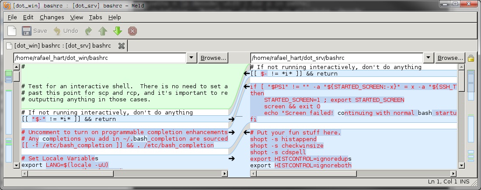
Task: Select the [dot_win] bashrc : [dot_srv] bashrc tab
Action: pyautogui.click(x=63, y=46)
